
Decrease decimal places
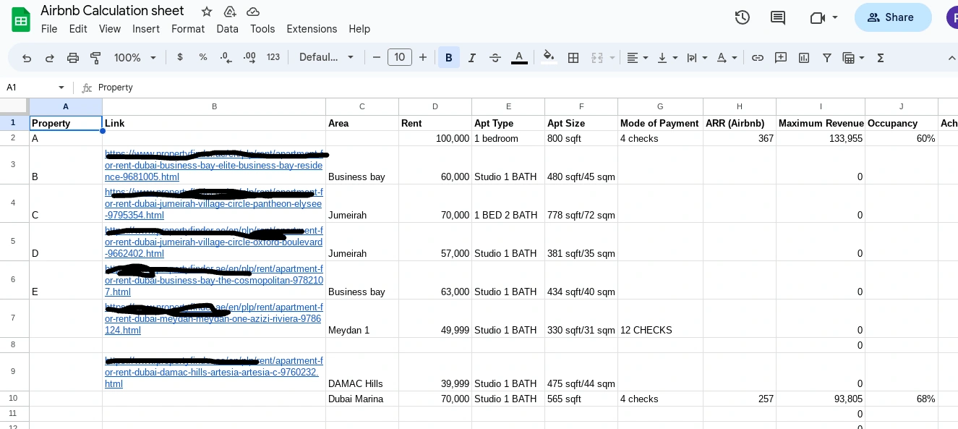[x=226, y=57]
